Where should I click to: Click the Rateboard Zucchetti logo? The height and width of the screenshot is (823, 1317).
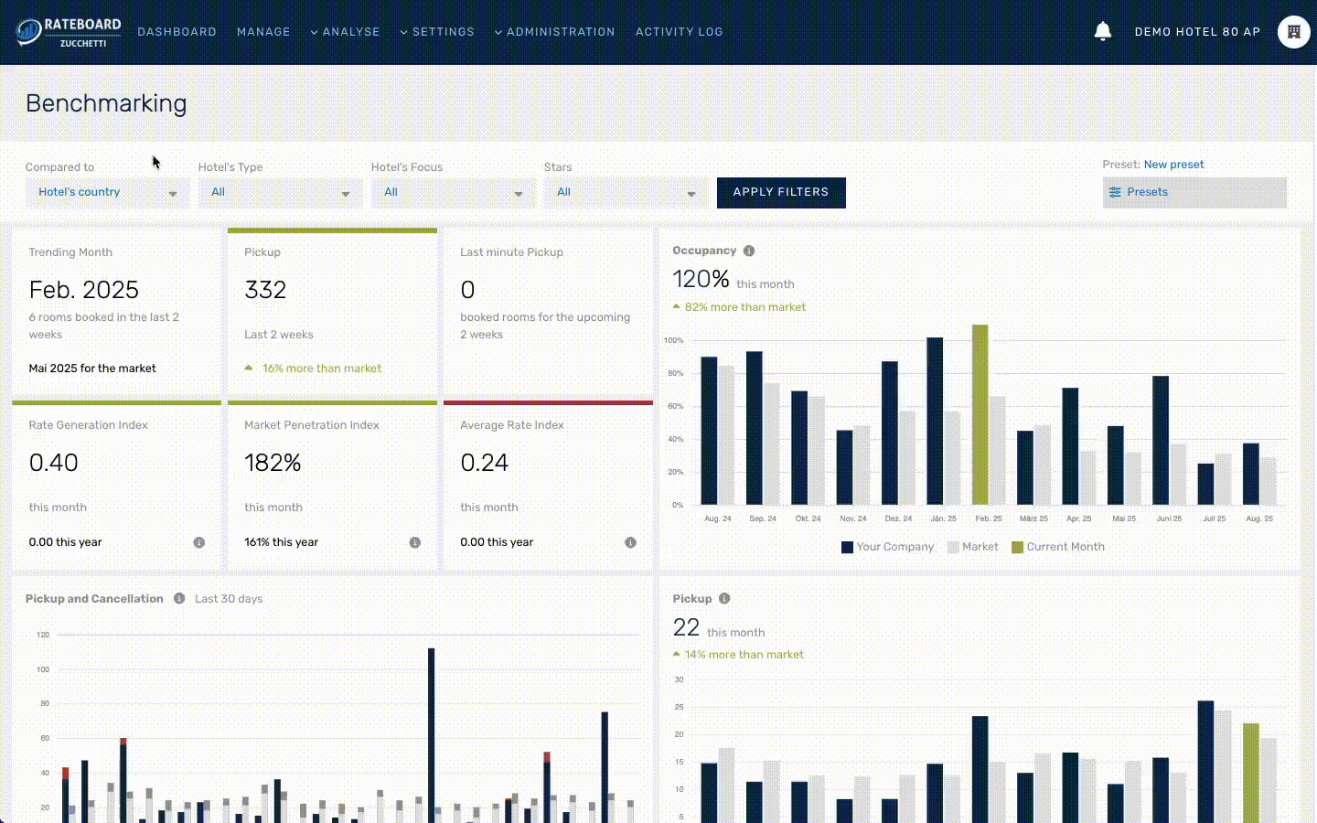tap(69, 31)
